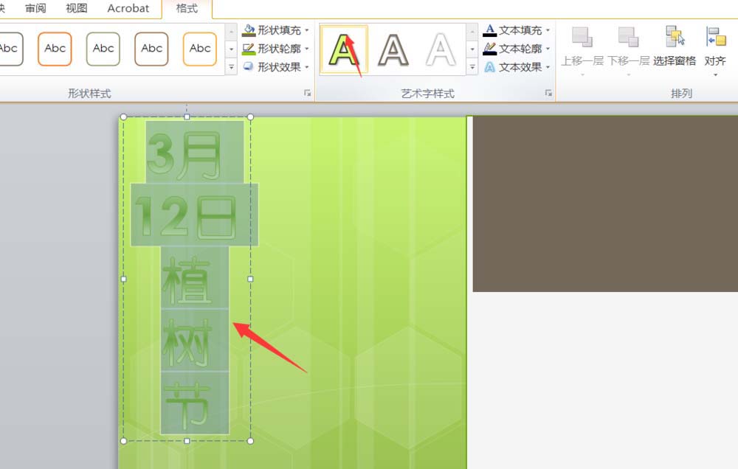Grab the bottom-center selection handle
Screen dimensions: 738x469
pyautogui.click(x=187, y=441)
